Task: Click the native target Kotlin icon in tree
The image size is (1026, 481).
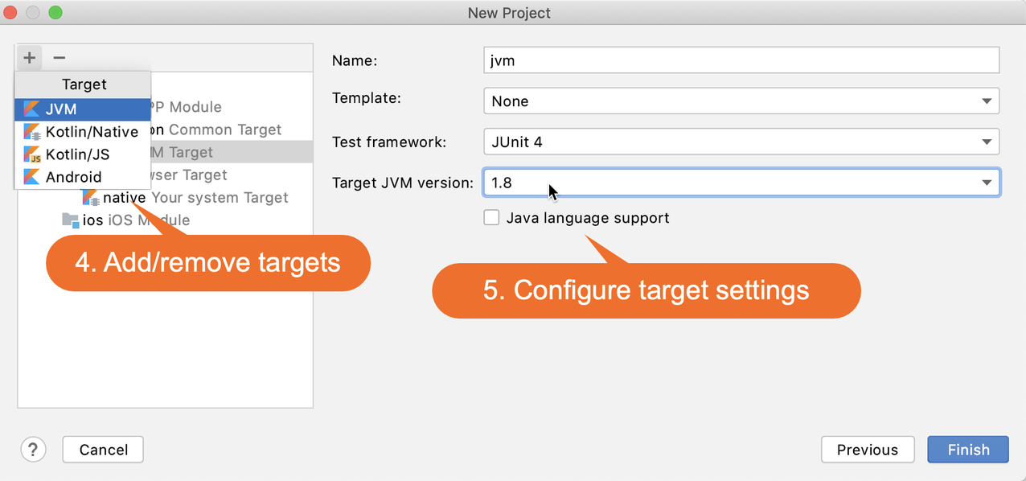Action: (91, 198)
